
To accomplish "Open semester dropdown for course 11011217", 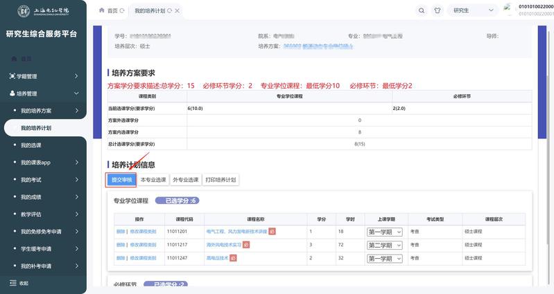I will [384, 244].
